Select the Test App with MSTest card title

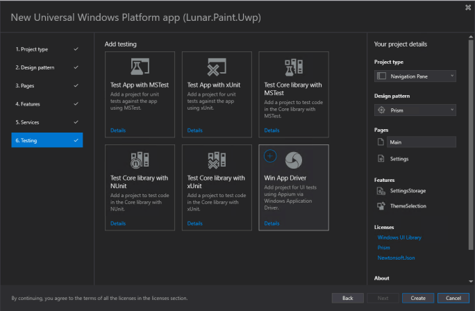(x=140, y=85)
